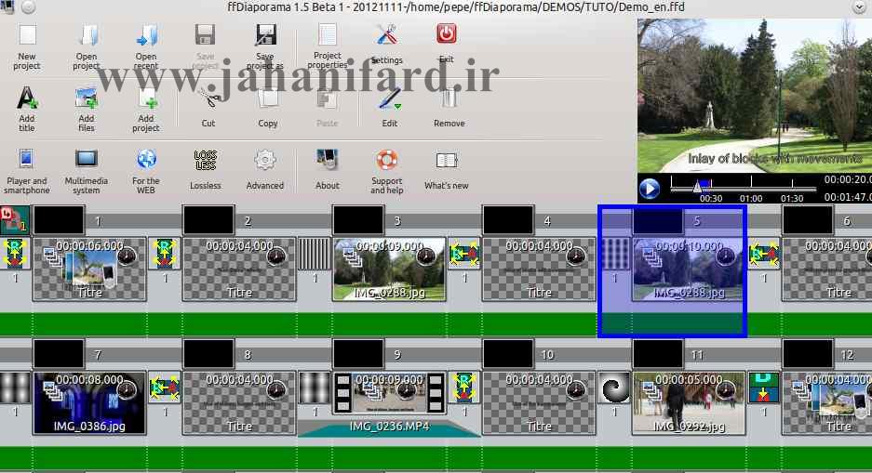Click transition icon before slide 10
Viewport: 872px width, 473px height.
(x=464, y=388)
